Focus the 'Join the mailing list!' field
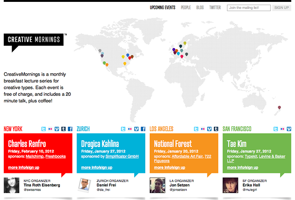This screenshot has height=200, width=295. [249, 8]
